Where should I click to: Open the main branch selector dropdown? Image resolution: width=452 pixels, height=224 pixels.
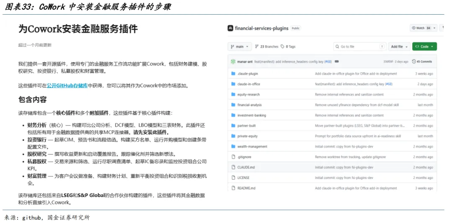[x=240, y=47]
